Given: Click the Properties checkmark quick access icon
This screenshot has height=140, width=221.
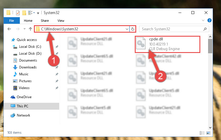Looking at the screenshot, I should coord(18,13).
